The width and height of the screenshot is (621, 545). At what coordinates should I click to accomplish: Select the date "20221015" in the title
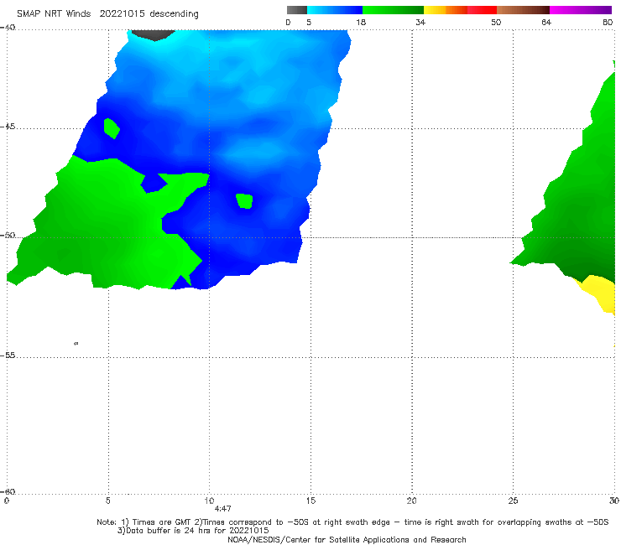pyautogui.click(x=122, y=14)
